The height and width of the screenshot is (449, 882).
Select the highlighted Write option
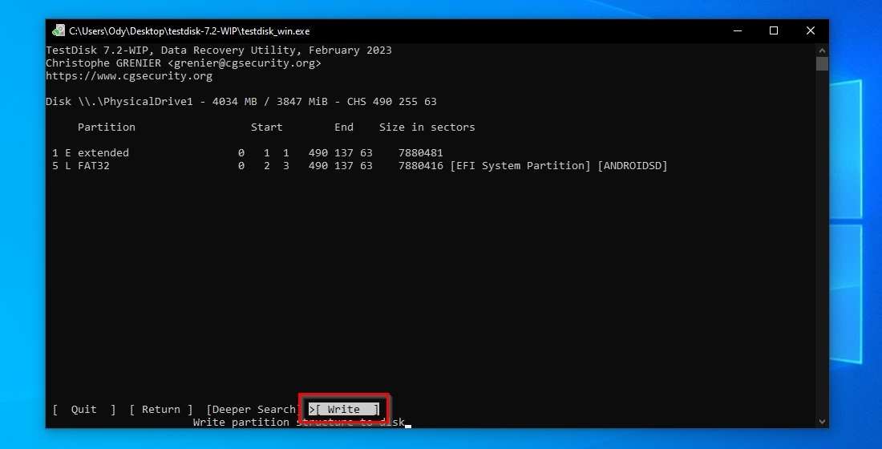pyautogui.click(x=344, y=409)
